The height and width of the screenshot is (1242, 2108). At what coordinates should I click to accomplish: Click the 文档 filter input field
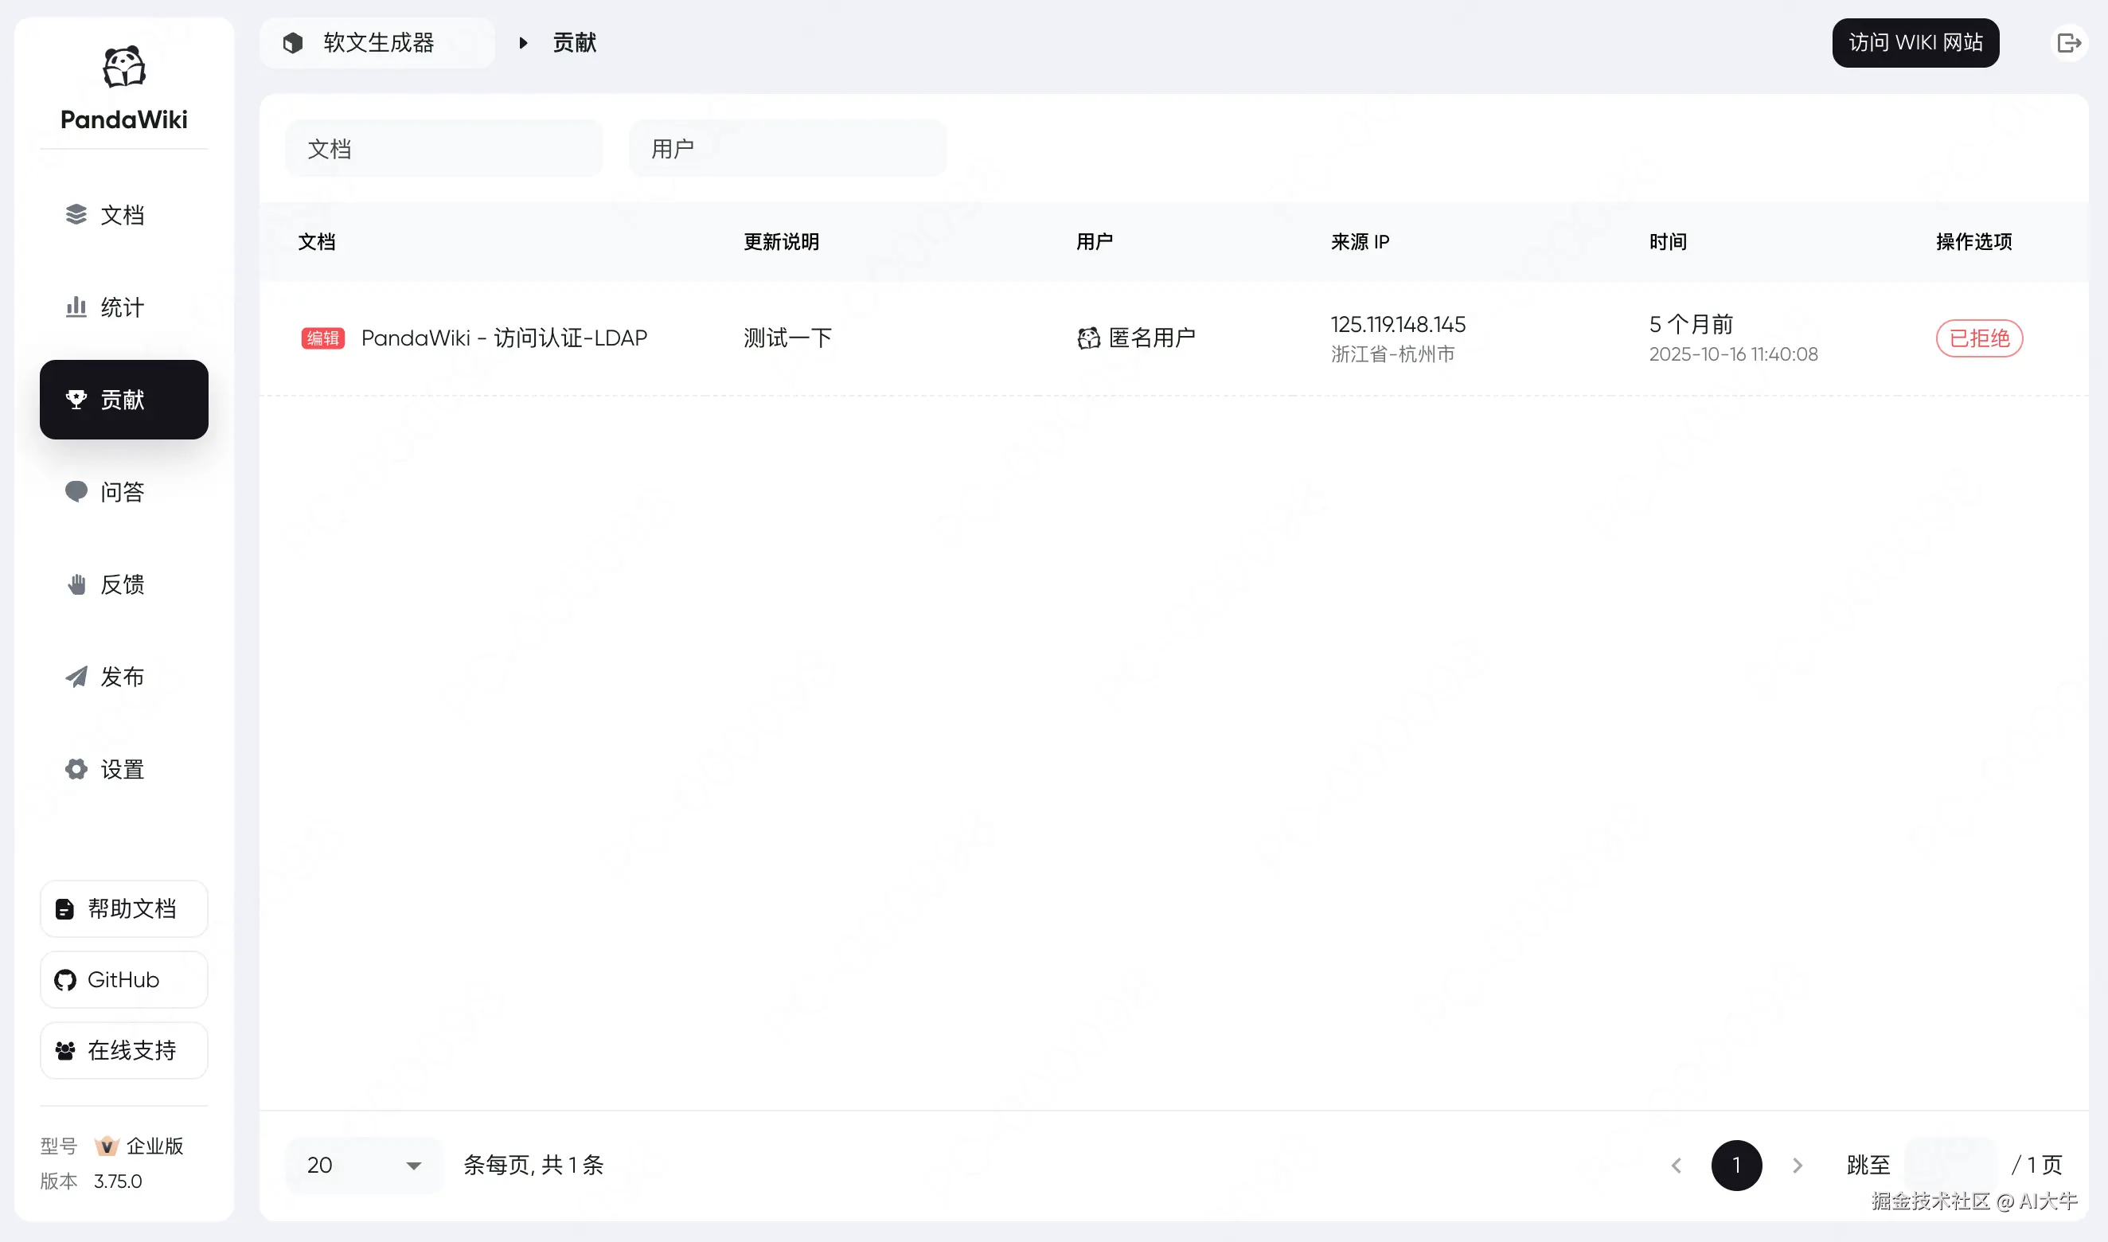pyautogui.click(x=443, y=149)
